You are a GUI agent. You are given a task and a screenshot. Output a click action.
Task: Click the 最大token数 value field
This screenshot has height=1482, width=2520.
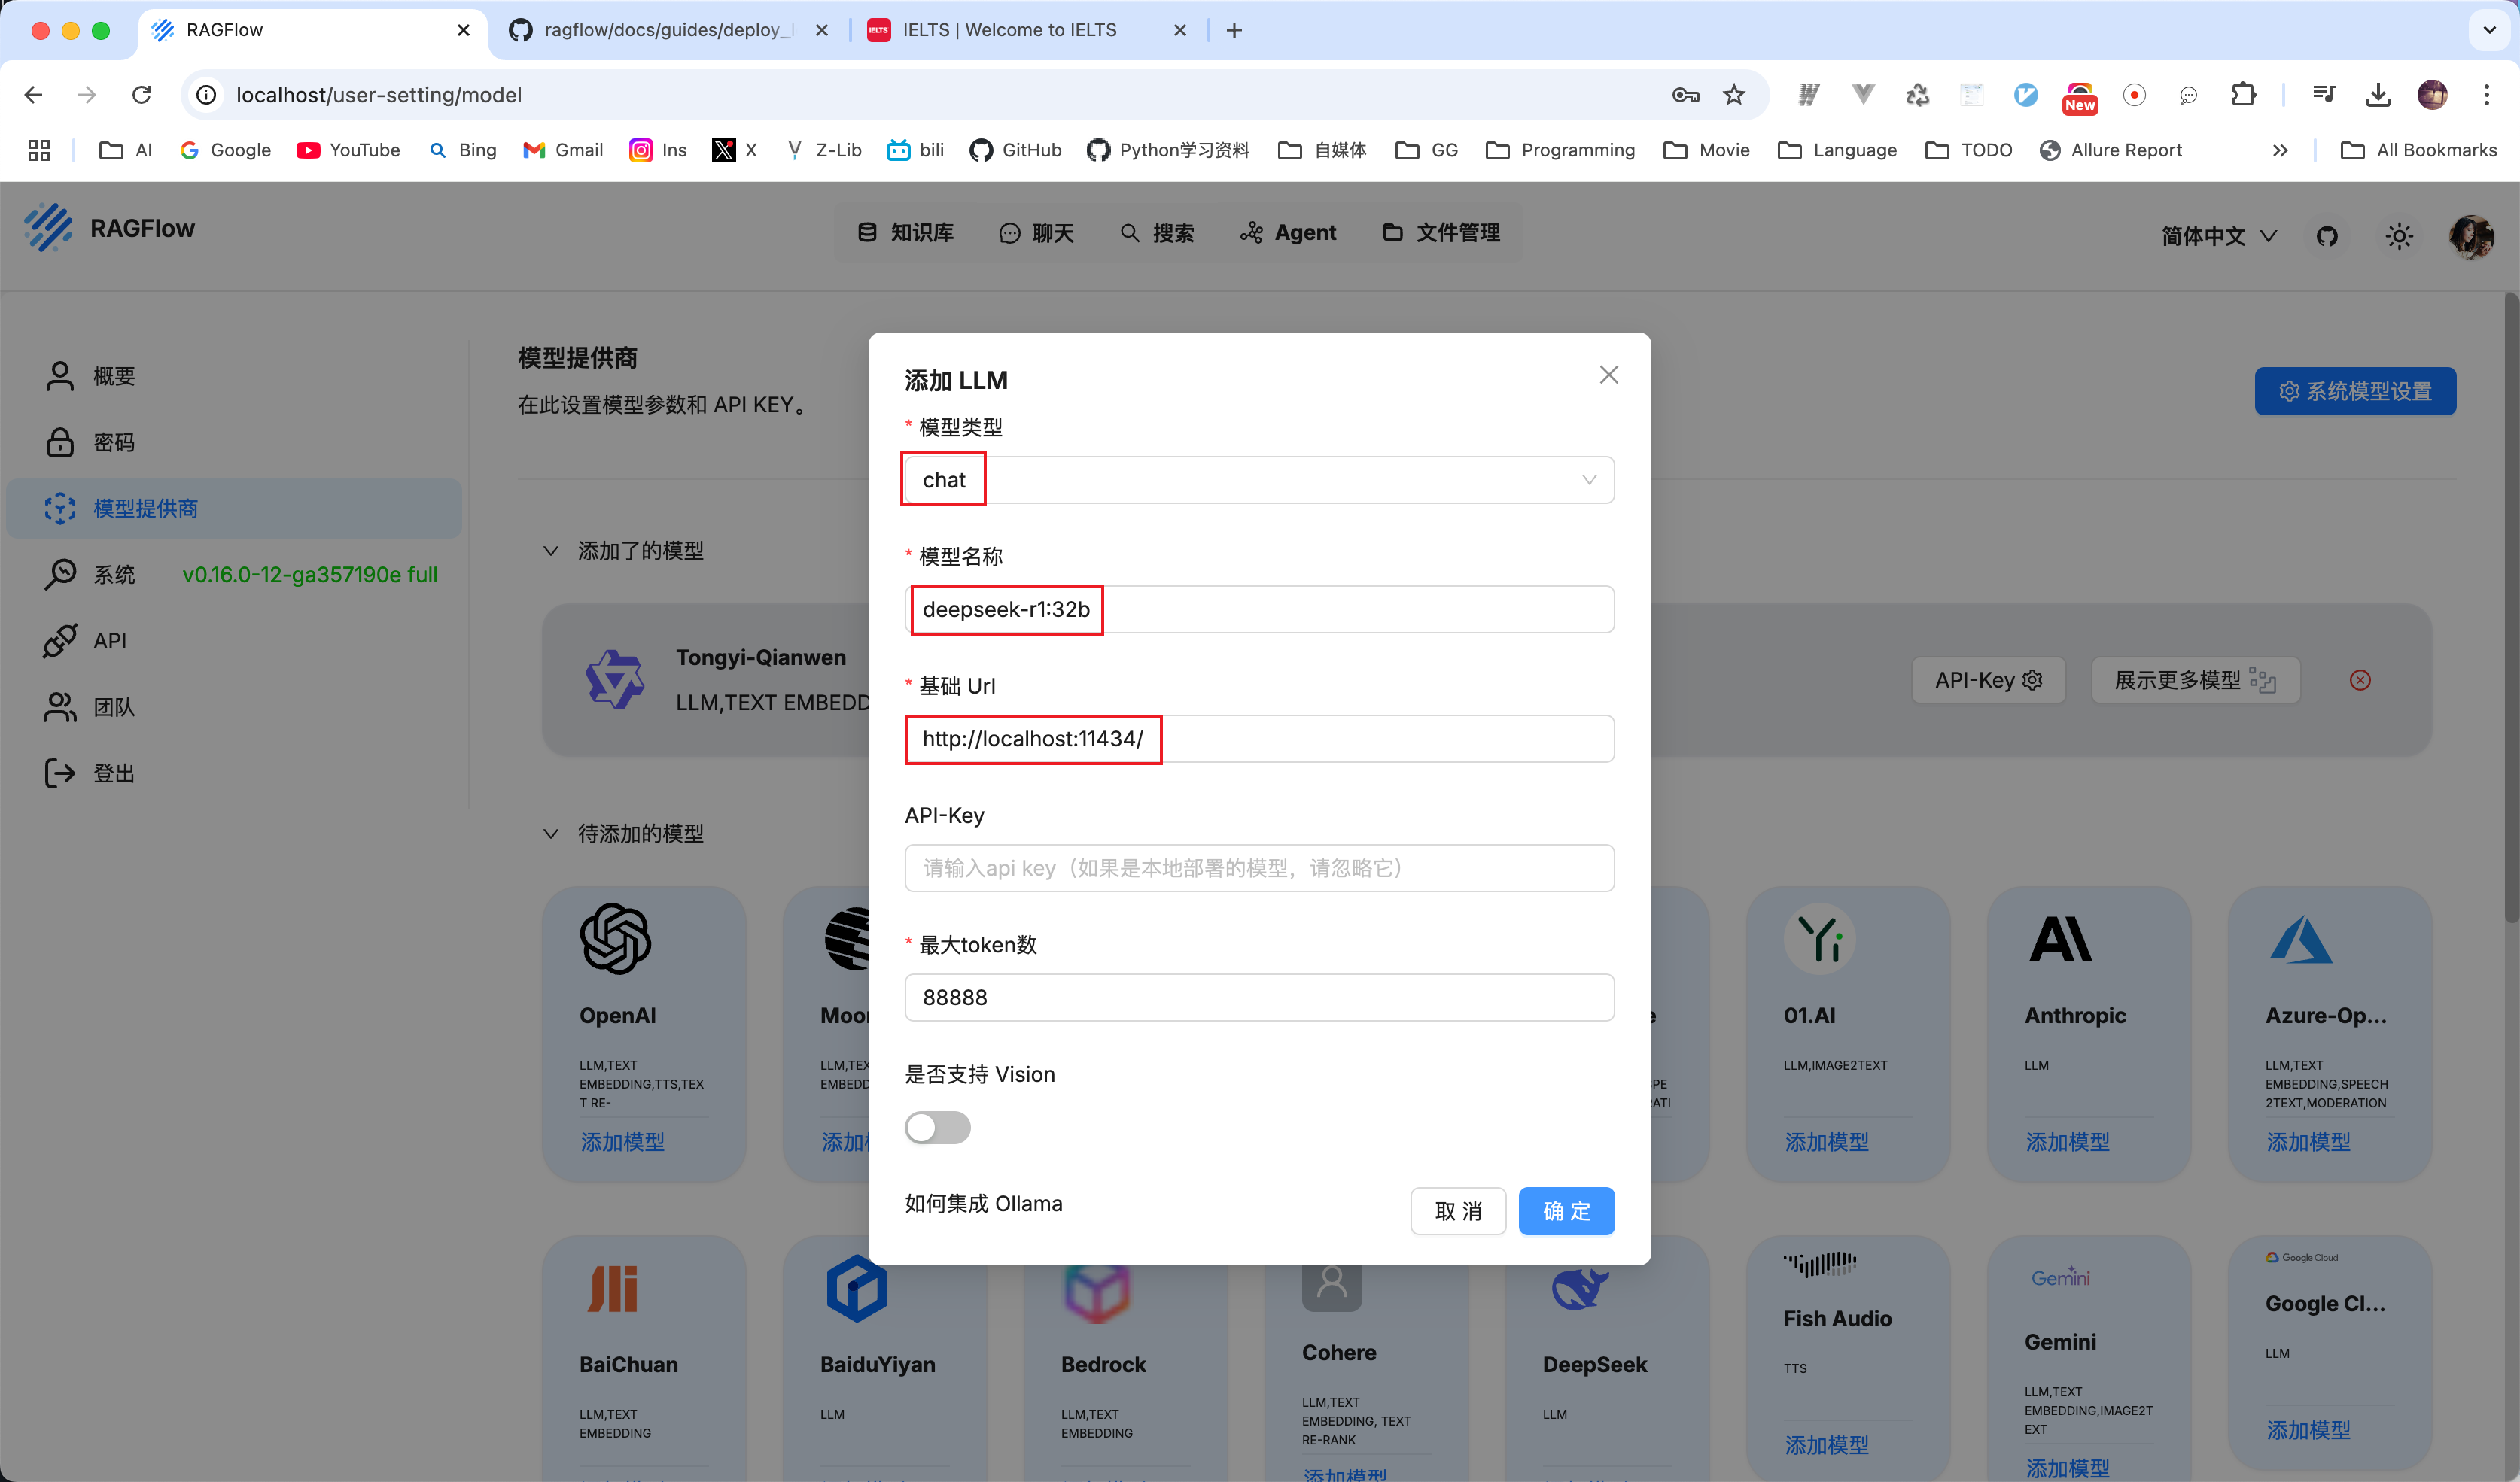point(1258,997)
